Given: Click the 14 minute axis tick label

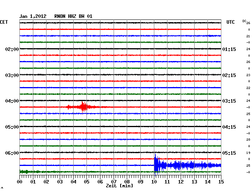Looking at the screenshot, I should point(207,182).
